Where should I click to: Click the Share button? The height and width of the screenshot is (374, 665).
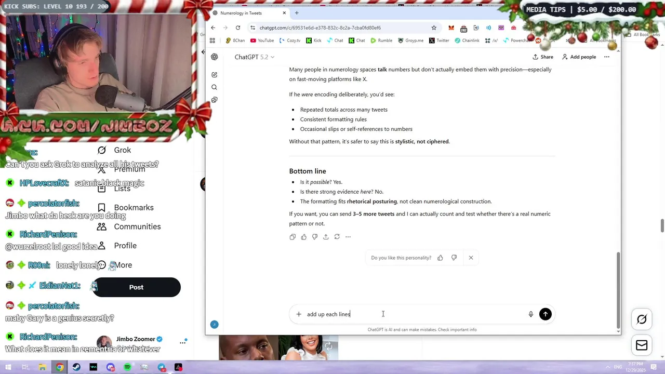coord(543,57)
